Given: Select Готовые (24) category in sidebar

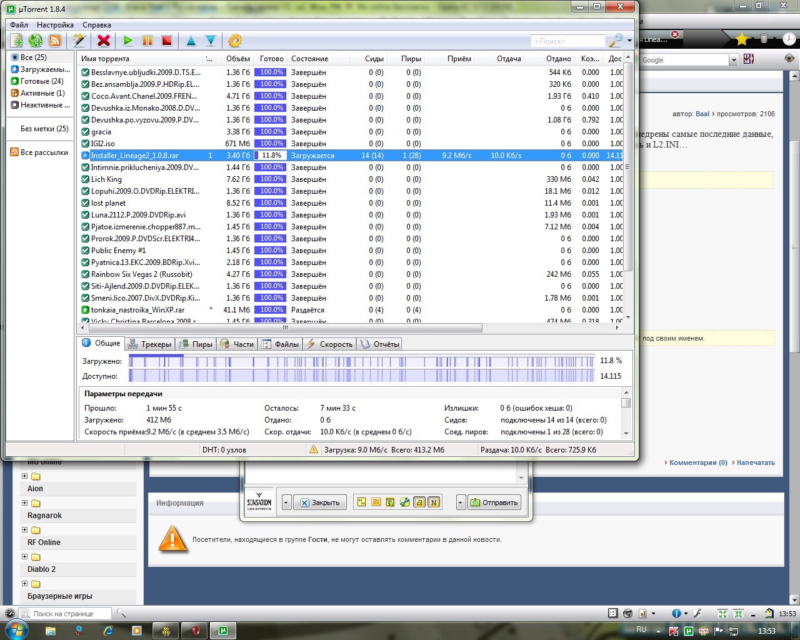Looking at the screenshot, I should (x=37, y=81).
